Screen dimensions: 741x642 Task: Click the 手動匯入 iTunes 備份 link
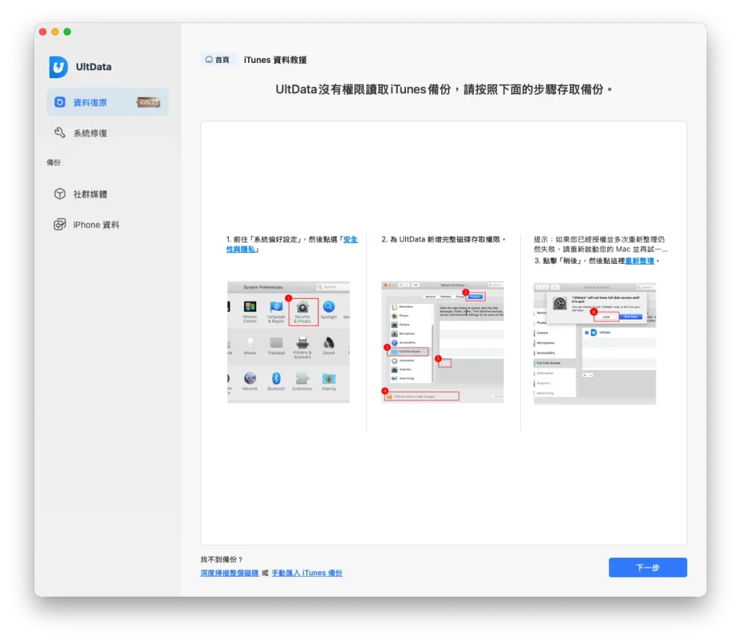click(x=307, y=573)
